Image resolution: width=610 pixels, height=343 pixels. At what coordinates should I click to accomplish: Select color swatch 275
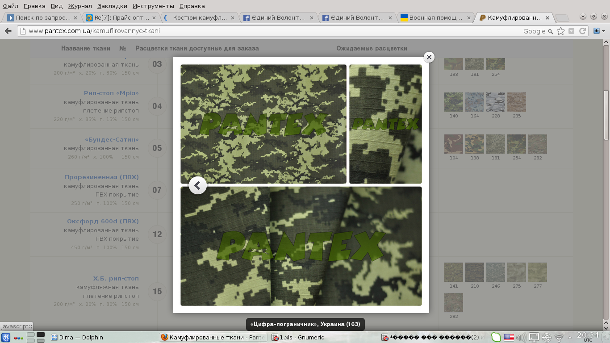tap(517, 272)
